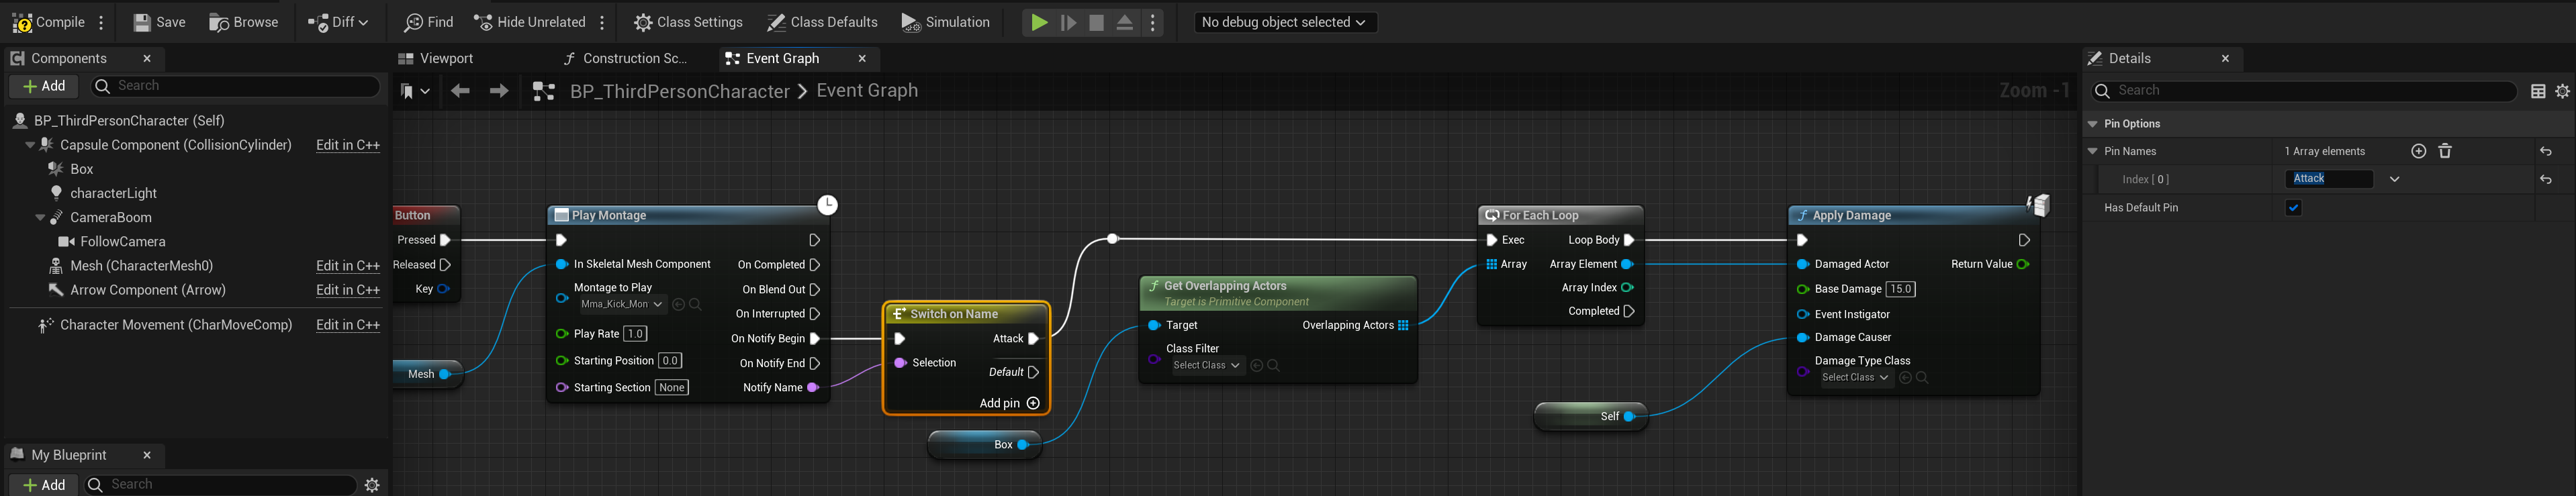Image resolution: width=2576 pixels, height=496 pixels.
Task: Toggle Hide Unrelated nodes
Action: pyautogui.click(x=530, y=22)
